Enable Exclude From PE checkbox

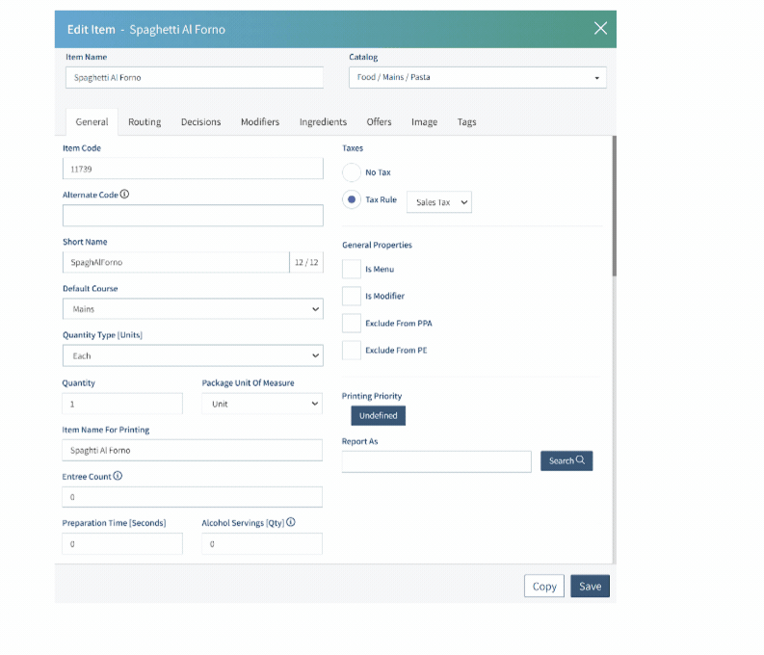point(352,351)
